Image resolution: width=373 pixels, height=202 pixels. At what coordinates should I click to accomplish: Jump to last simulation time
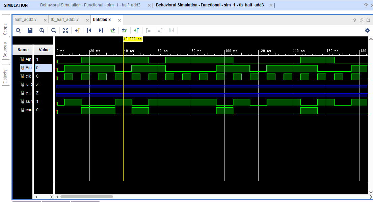[101, 30]
